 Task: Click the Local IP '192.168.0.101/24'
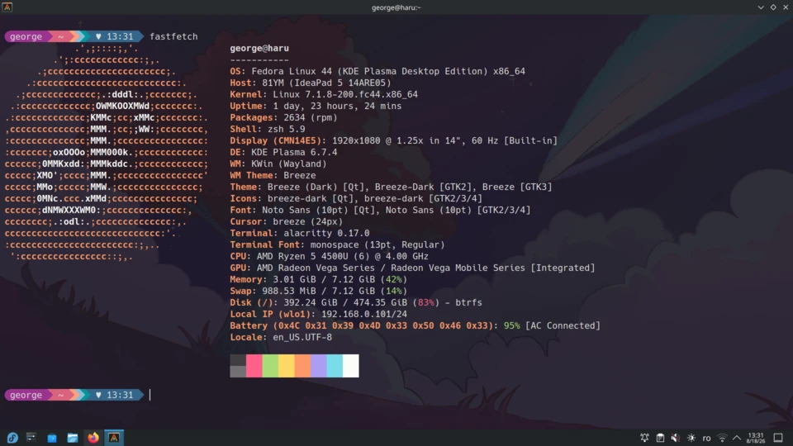[x=364, y=314]
